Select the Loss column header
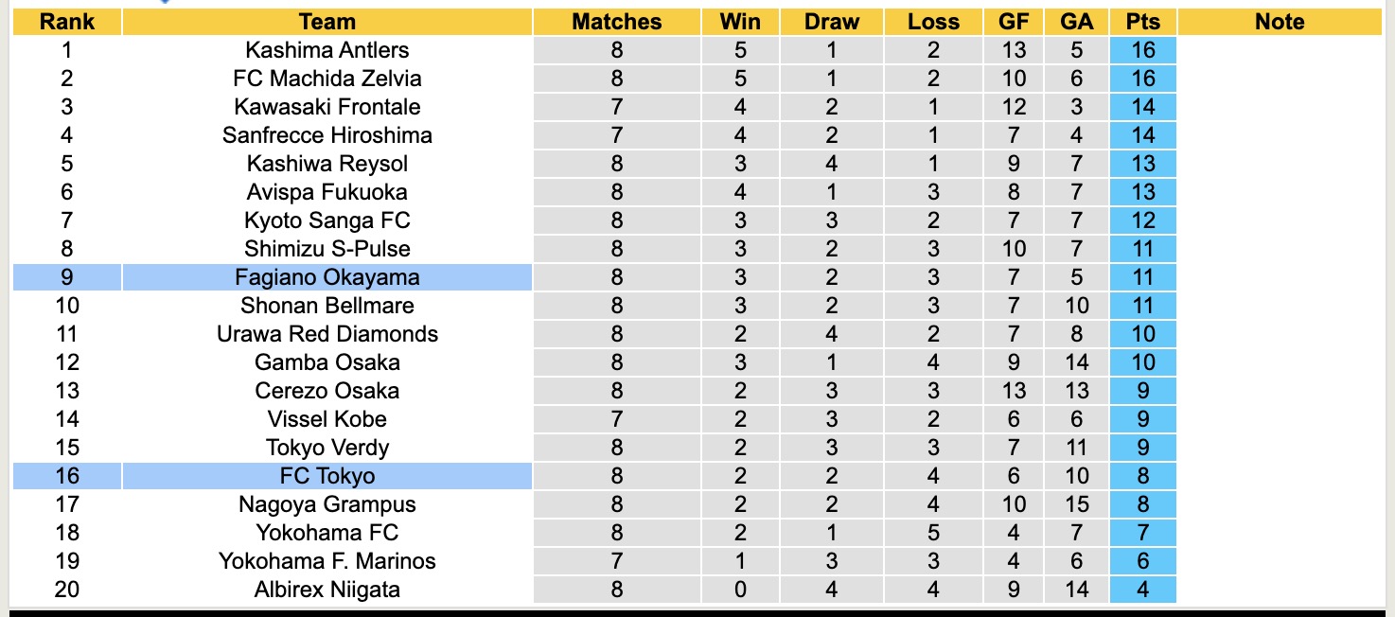The width and height of the screenshot is (1395, 617). (933, 22)
